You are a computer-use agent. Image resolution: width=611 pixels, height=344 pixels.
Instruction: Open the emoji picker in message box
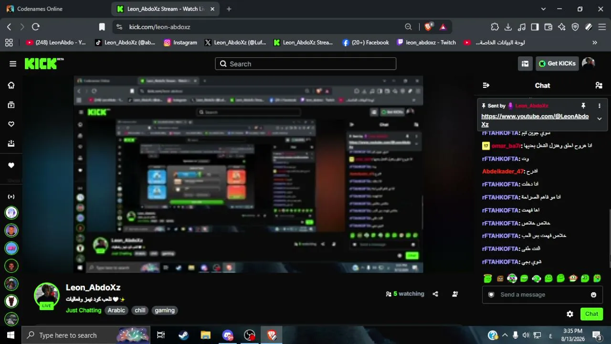point(593,295)
